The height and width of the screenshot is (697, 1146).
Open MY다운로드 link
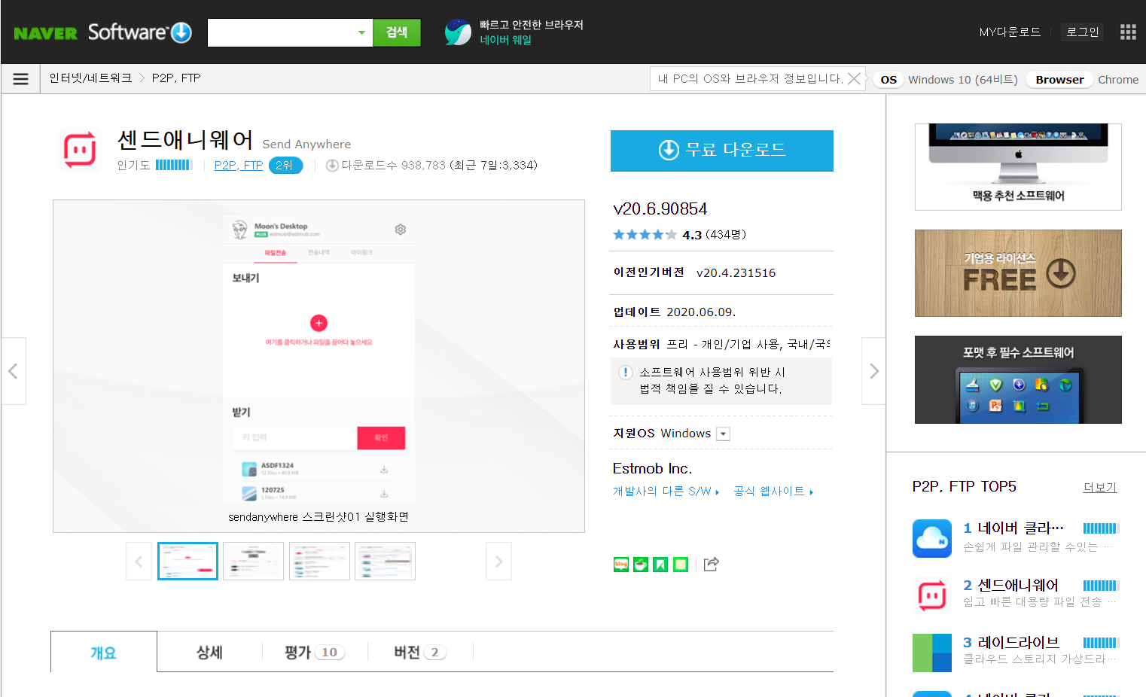tap(1010, 32)
